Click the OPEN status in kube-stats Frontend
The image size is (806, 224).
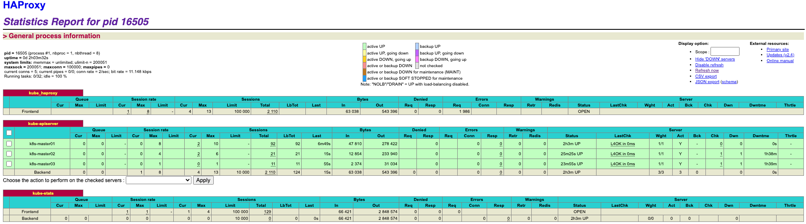coord(579,212)
